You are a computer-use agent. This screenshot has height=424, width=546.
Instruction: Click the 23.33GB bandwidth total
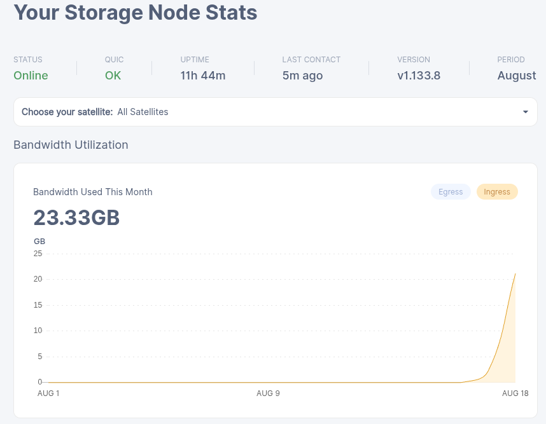(x=76, y=218)
